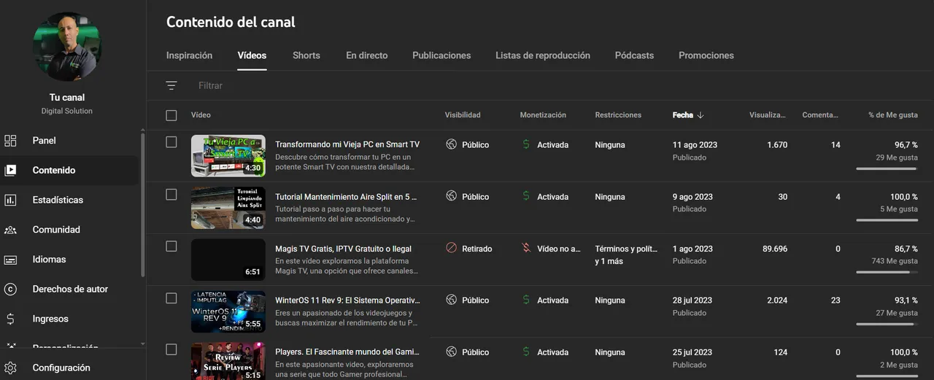Sort by % de Me gusta column header

tap(893, 115)
